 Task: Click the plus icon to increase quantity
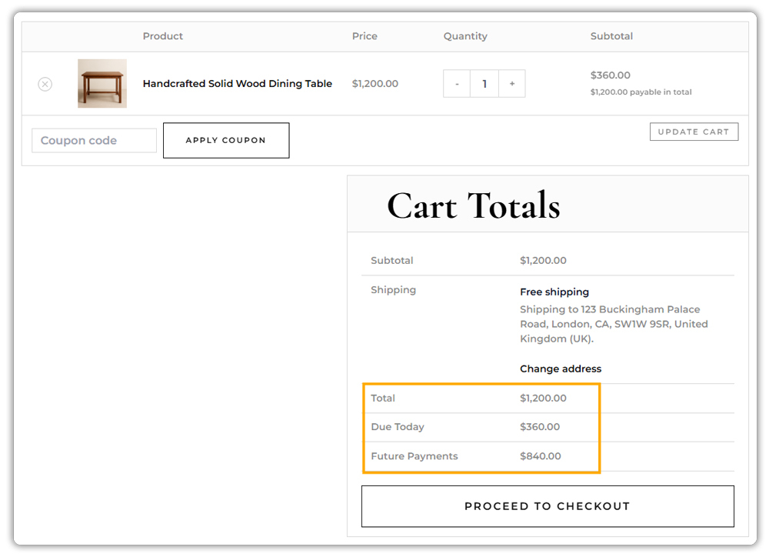512,83
